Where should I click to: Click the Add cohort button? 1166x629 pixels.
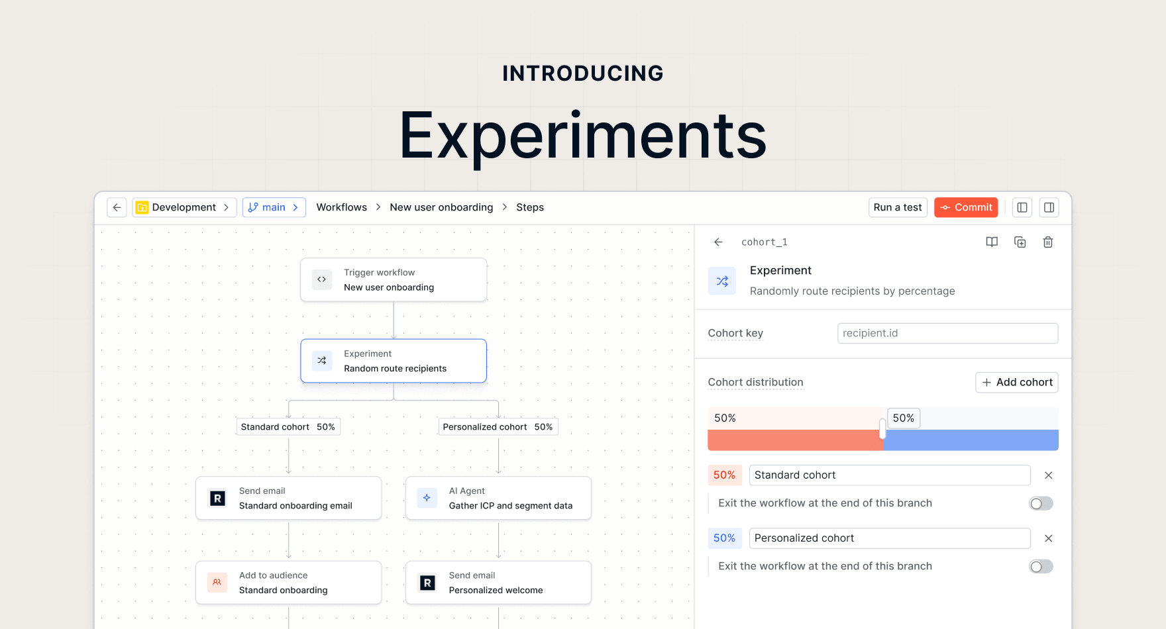click(1017, 382)
